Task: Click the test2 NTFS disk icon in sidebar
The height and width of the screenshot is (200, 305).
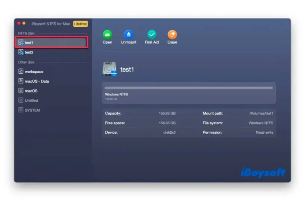Action: coord(21,52)
